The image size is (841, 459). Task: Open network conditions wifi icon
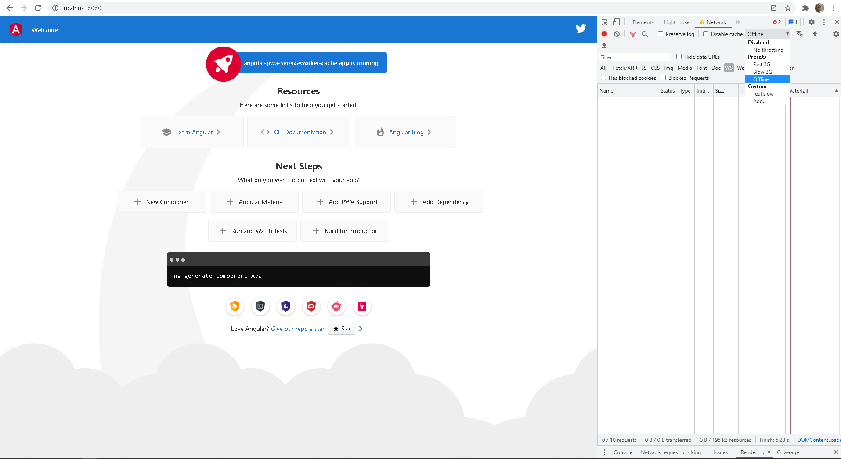pyautogui.click(x=799, y=34)
